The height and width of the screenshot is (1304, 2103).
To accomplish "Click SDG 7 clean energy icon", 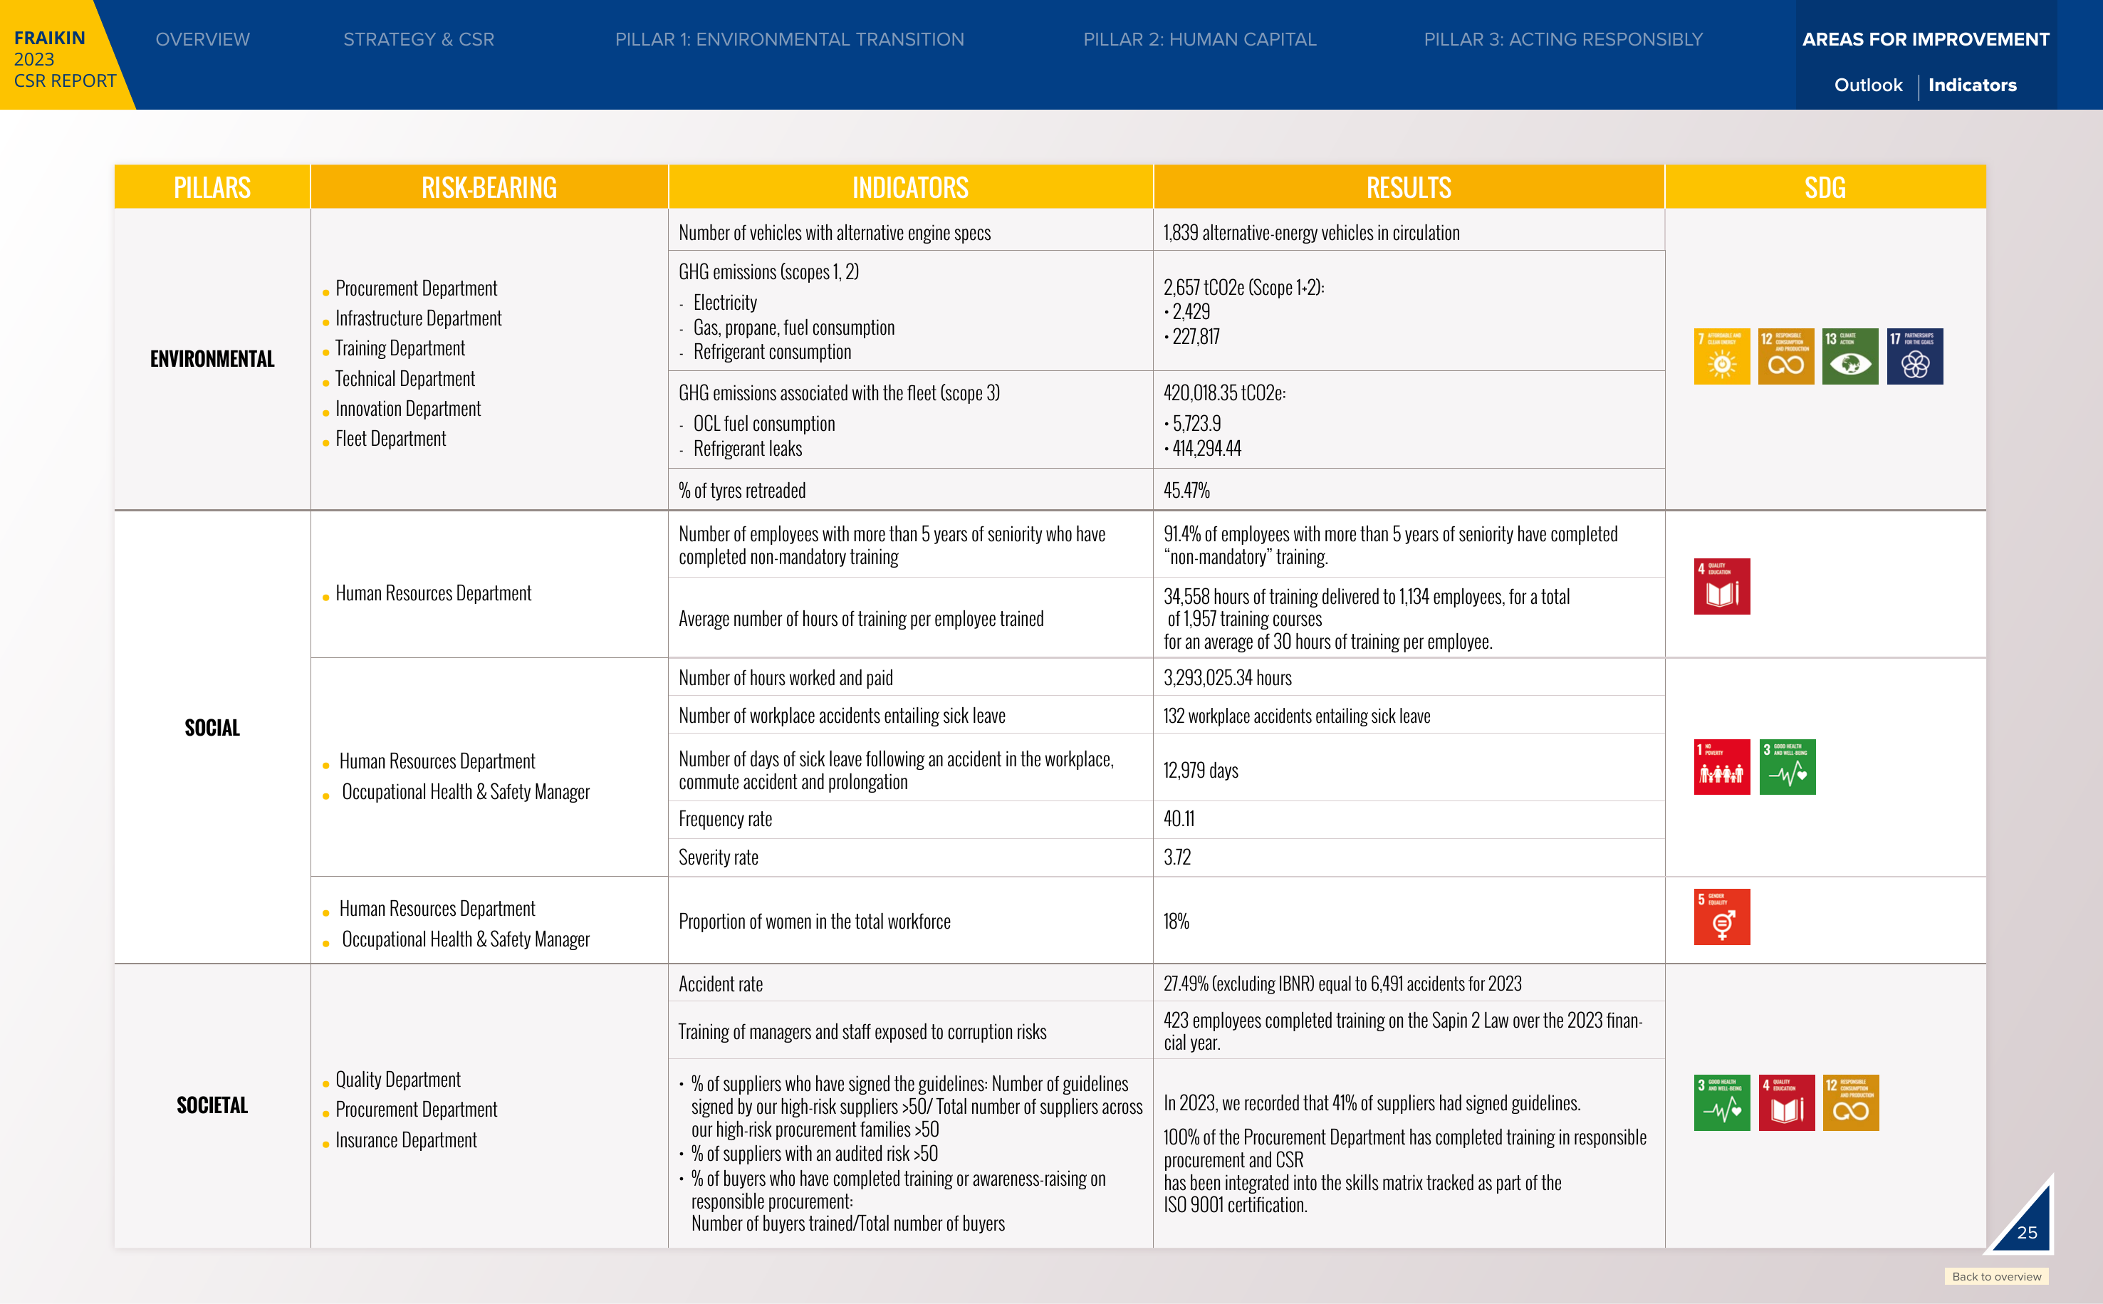I will click(1721, 356).
